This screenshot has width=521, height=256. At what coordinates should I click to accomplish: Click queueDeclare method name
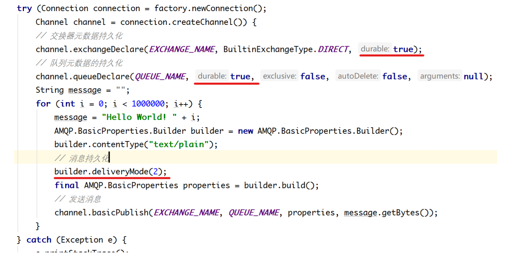tap(102, 76)
